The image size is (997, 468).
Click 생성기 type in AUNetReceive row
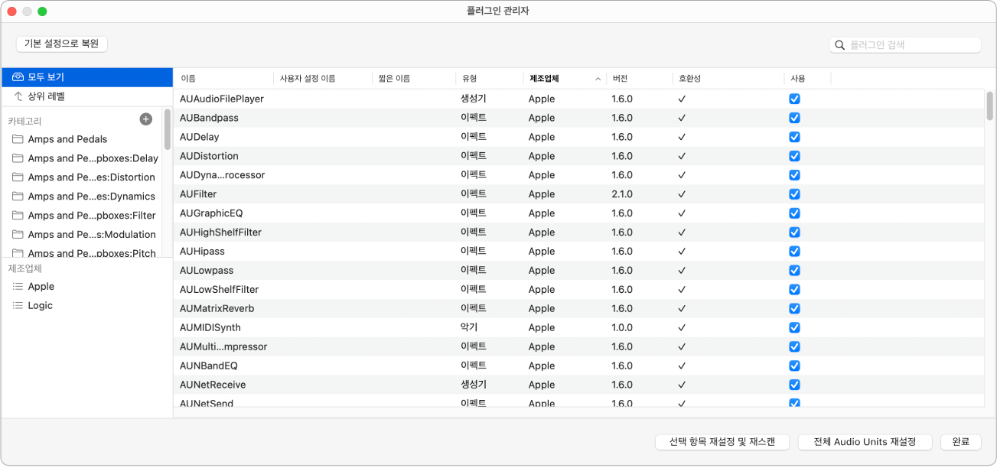[474, 385]
